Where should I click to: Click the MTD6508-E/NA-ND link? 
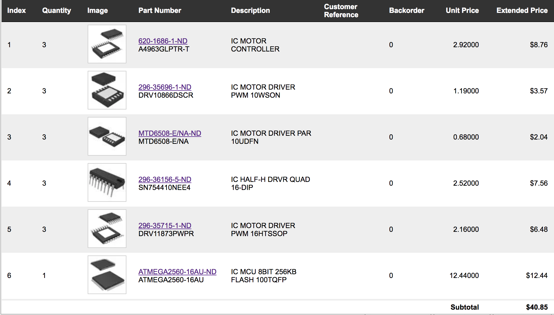click(x=170, y=133)
